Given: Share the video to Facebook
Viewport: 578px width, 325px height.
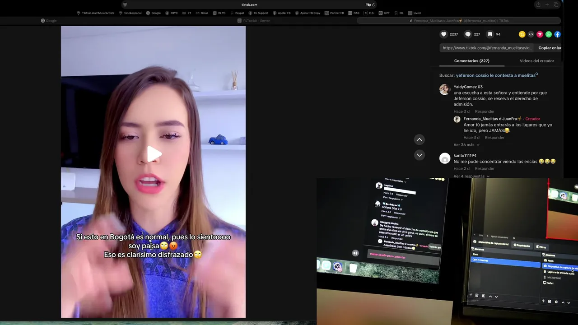Looking at the screenshot, I should point(557,34).
